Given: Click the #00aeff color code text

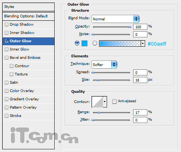Looking at the screenshot, I should 157,44.
